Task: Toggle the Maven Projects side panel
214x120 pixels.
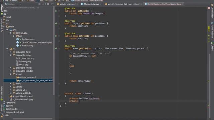Action: click(x=212, y=30)
